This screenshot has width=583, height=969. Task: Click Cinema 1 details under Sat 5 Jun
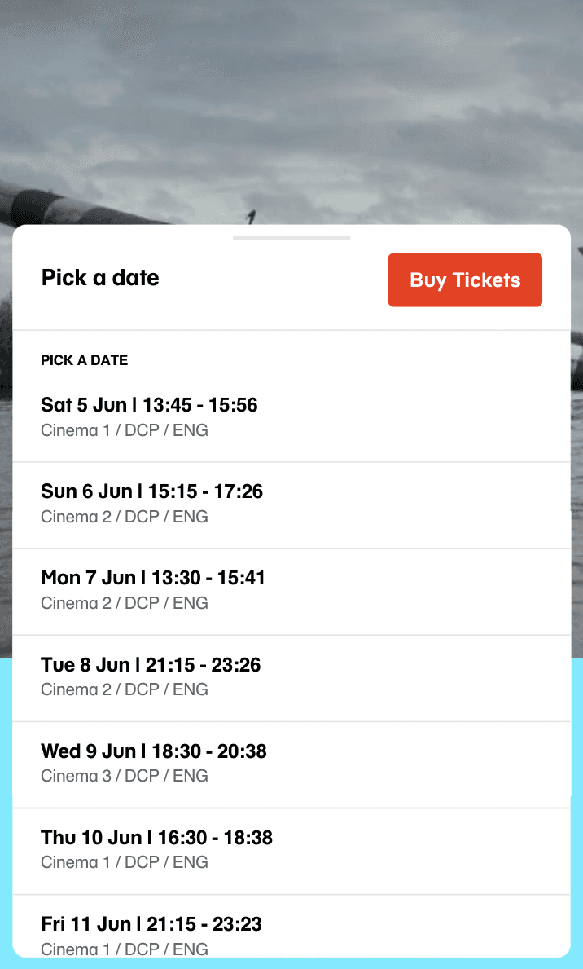[124, 430]
